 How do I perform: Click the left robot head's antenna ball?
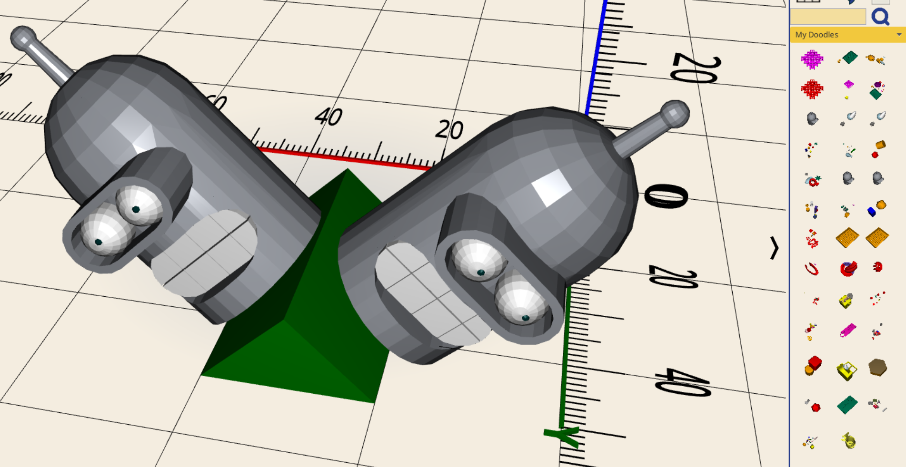[23, 39]
